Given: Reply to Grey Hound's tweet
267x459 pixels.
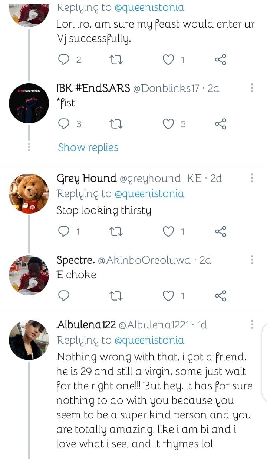Looking at the screenshot, I should click(64, 232).
